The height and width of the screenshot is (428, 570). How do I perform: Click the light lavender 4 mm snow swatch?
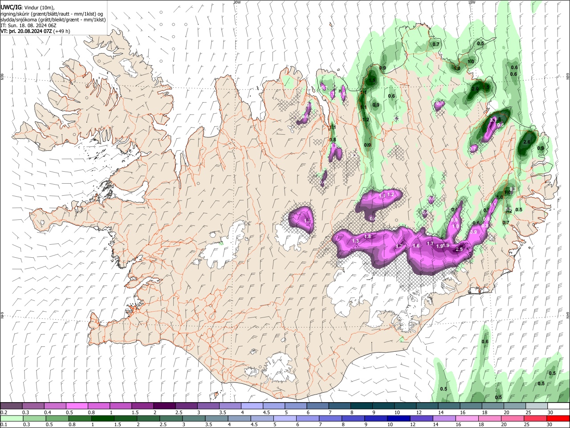click(x=252, y=406)
